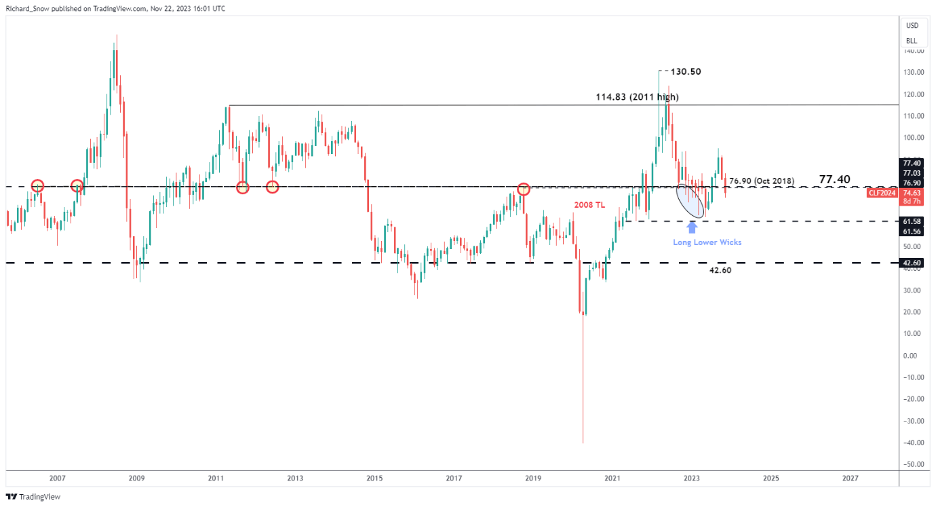Click the '8d 7h' countdown label
Image resolution: width=936 pixels, height=507 pixels.
[912, 202]
